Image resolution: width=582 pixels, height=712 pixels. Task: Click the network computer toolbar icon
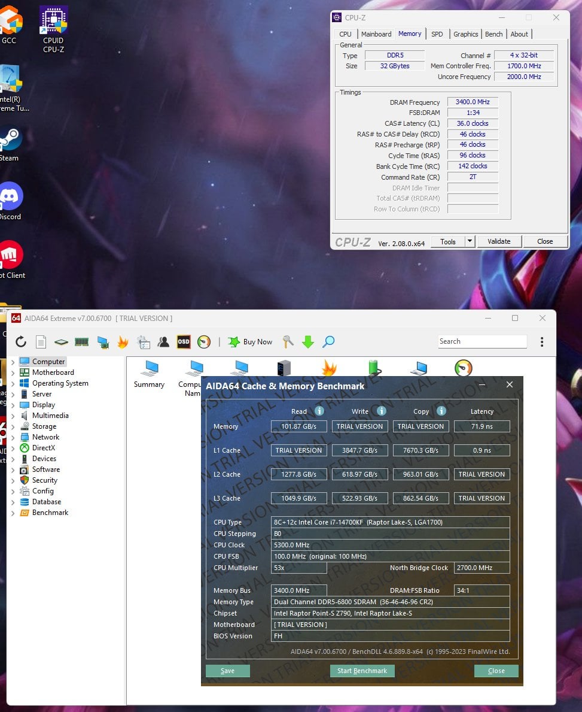coord(103,343)
